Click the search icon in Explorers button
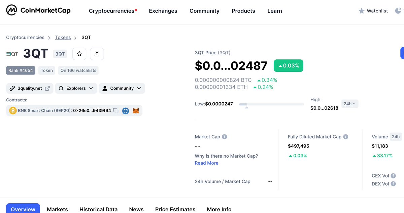The image size is (404, 213). tap(61, 88)
